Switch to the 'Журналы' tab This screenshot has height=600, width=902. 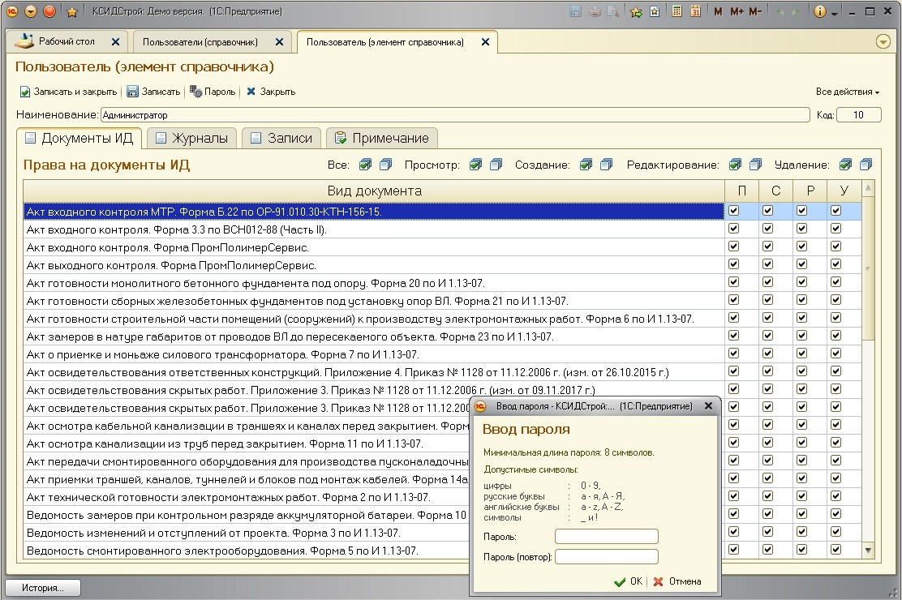191,138
